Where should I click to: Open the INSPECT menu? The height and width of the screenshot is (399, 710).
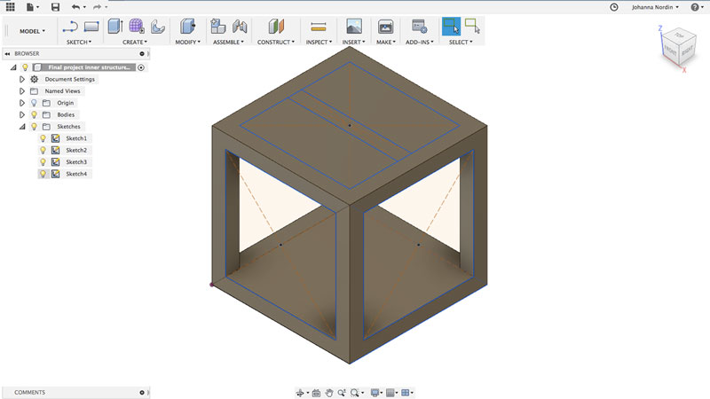coord(319,42)
